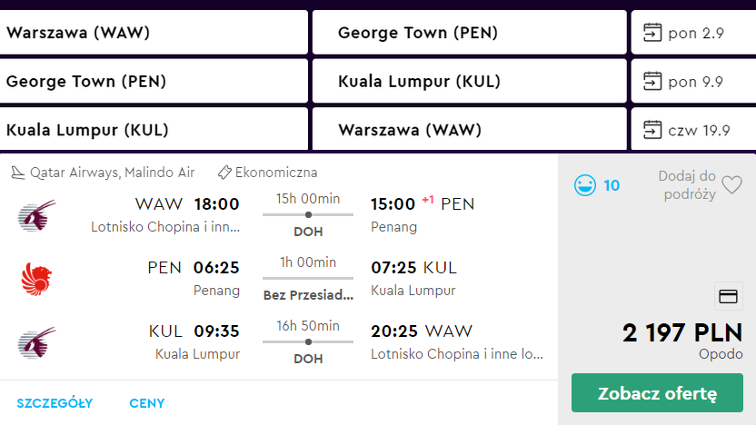The image size is (756, 425).
Task: Click the DOH stopover marker on first flight
Action: pos(308,215)
